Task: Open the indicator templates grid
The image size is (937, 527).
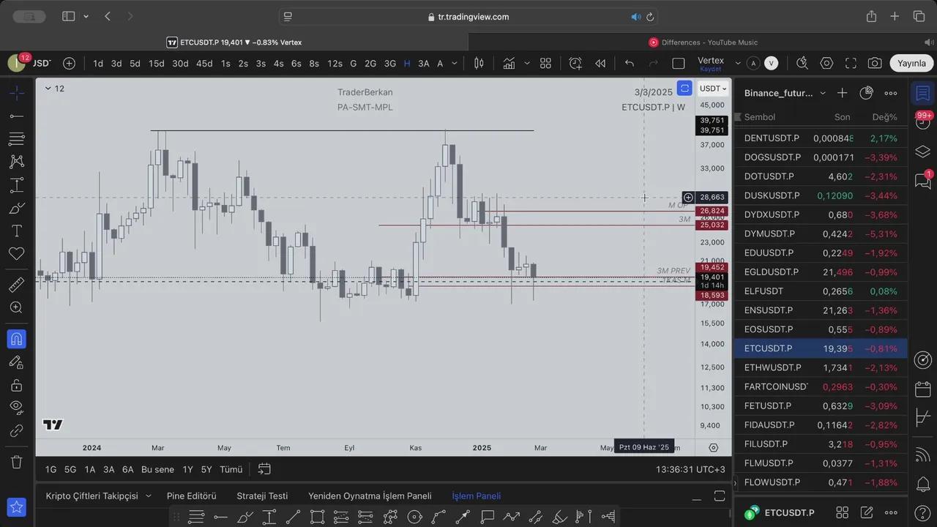Action: click(x=545, y=64)
